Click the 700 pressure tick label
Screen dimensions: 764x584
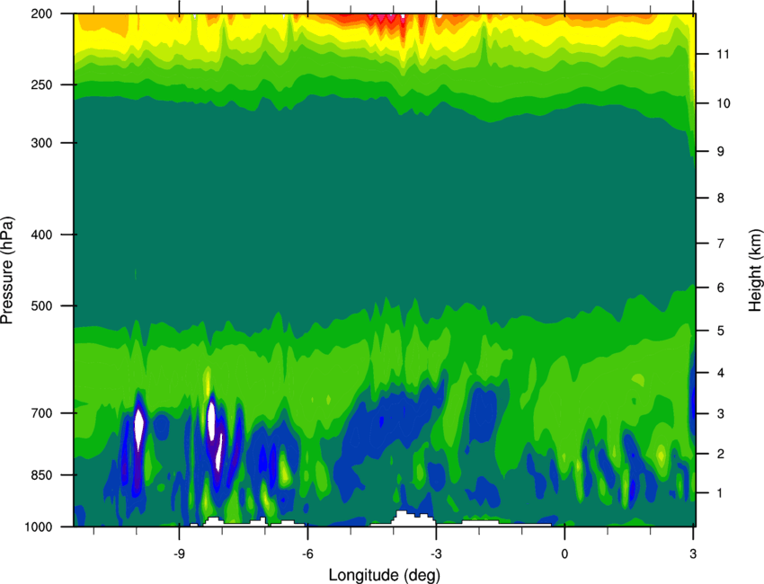coord(42,413)
